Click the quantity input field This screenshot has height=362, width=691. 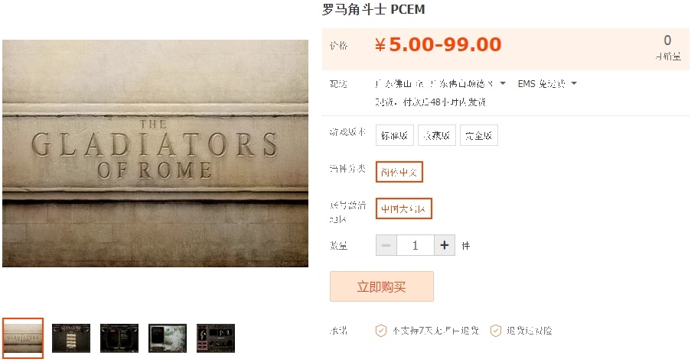(x=416, y=245)
